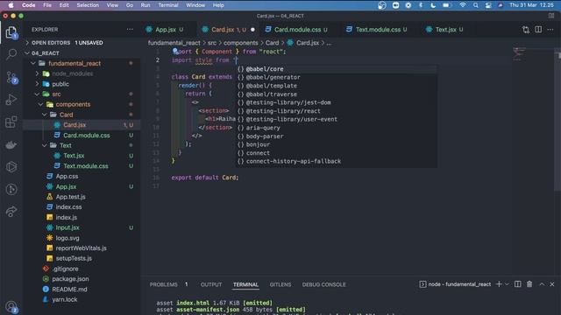This screenshot has height=315, width=561.
Task: Open the Docker view in activity bar
Action: pyautogui.click(x=11, y=144)
